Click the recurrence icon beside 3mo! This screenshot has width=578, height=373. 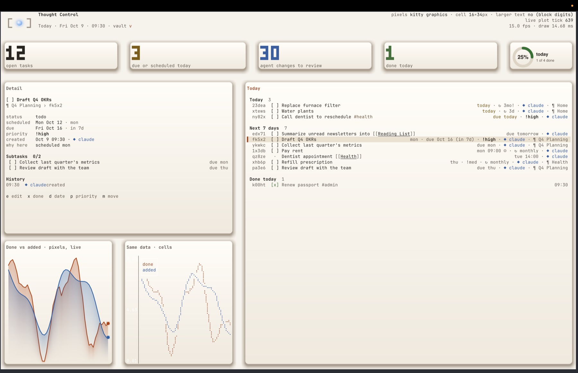tap(500, 106)
